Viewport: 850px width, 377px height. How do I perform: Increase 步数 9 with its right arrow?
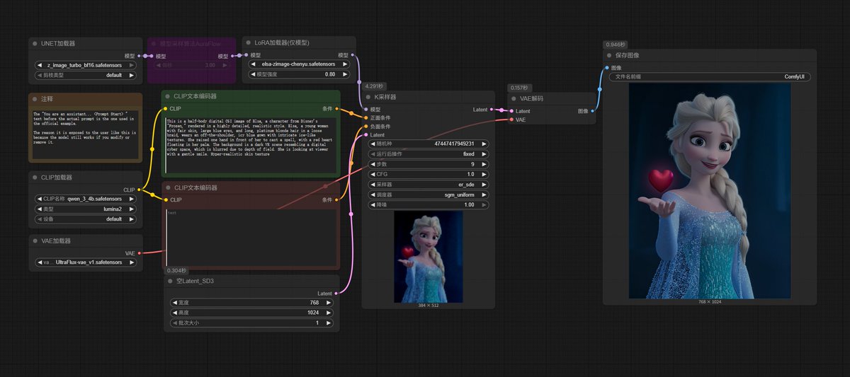484,164
